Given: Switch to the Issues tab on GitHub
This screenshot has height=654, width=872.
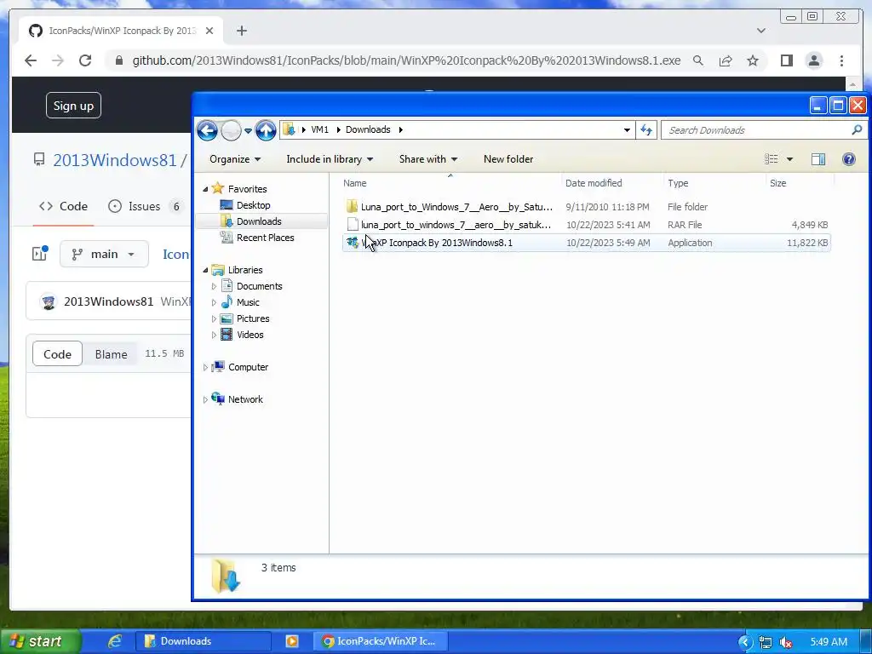Looking at the screenshot, I should [x=145, y=206].
